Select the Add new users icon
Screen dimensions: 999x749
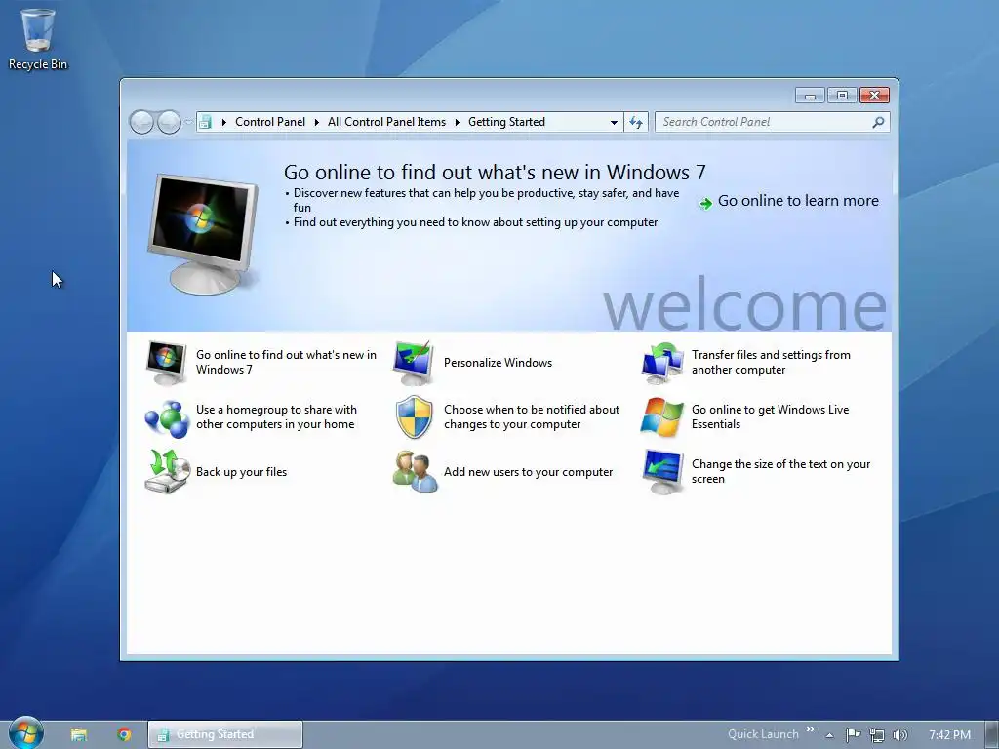(415, 471)
